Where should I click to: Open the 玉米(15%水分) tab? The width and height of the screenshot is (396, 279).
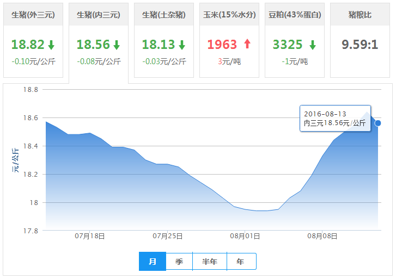tap(229, 15)
